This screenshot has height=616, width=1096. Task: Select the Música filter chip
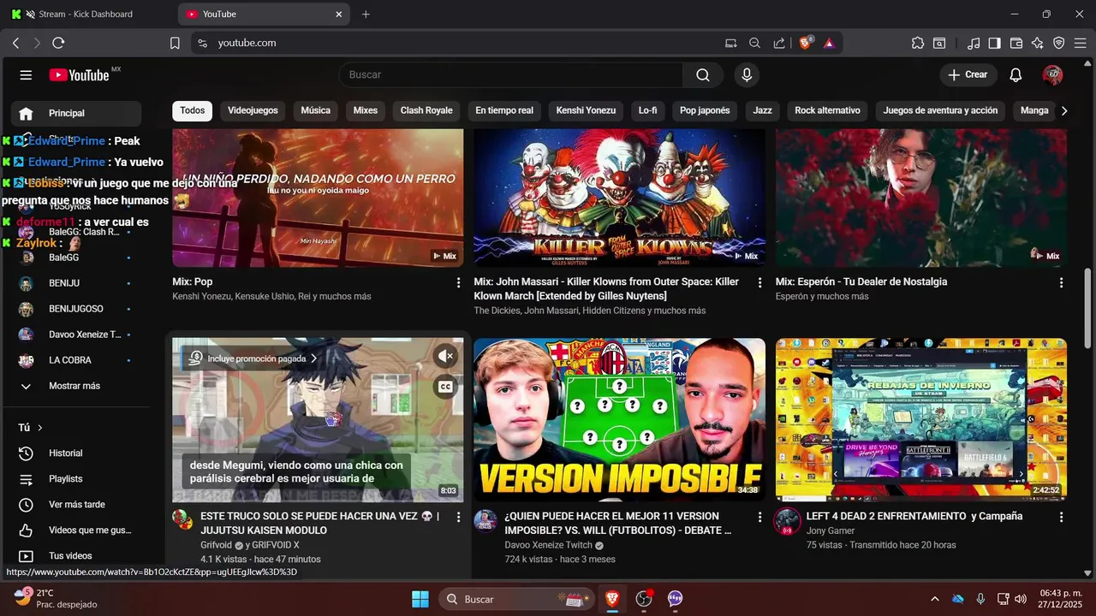point(315,111)
